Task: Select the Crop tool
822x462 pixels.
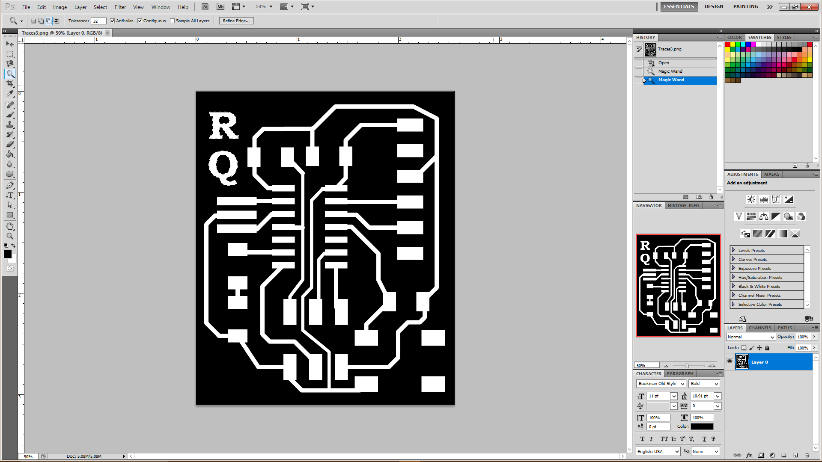Action: pos(9,83)
